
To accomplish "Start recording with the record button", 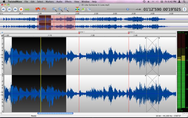I will coord(21,9).
